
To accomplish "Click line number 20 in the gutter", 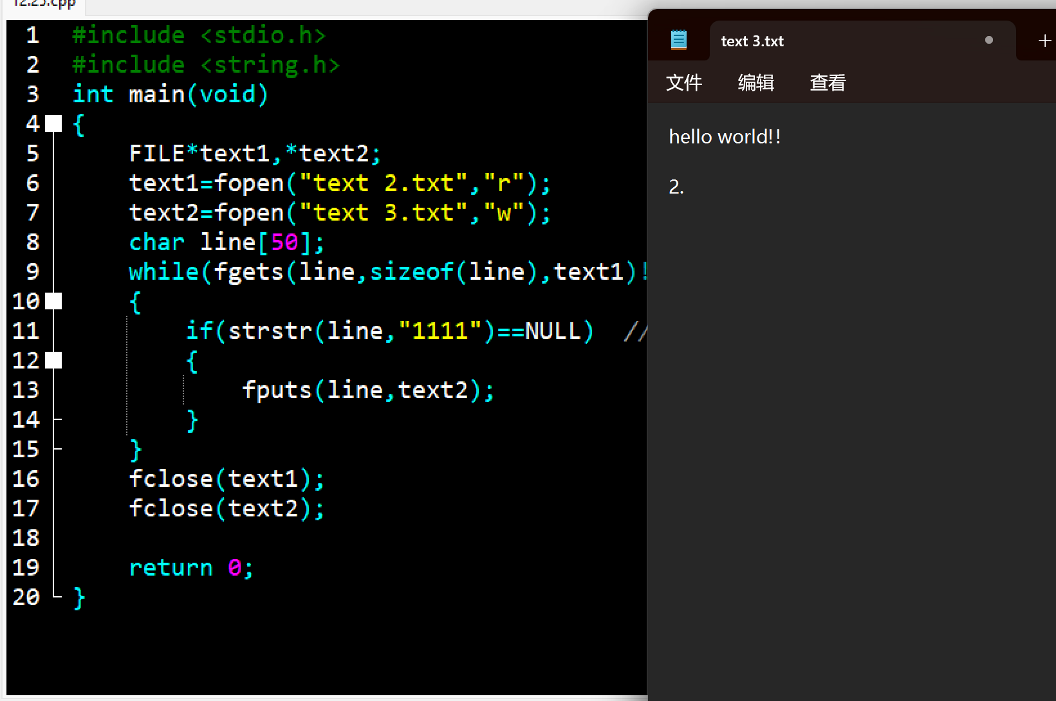I will coord(26,597).
